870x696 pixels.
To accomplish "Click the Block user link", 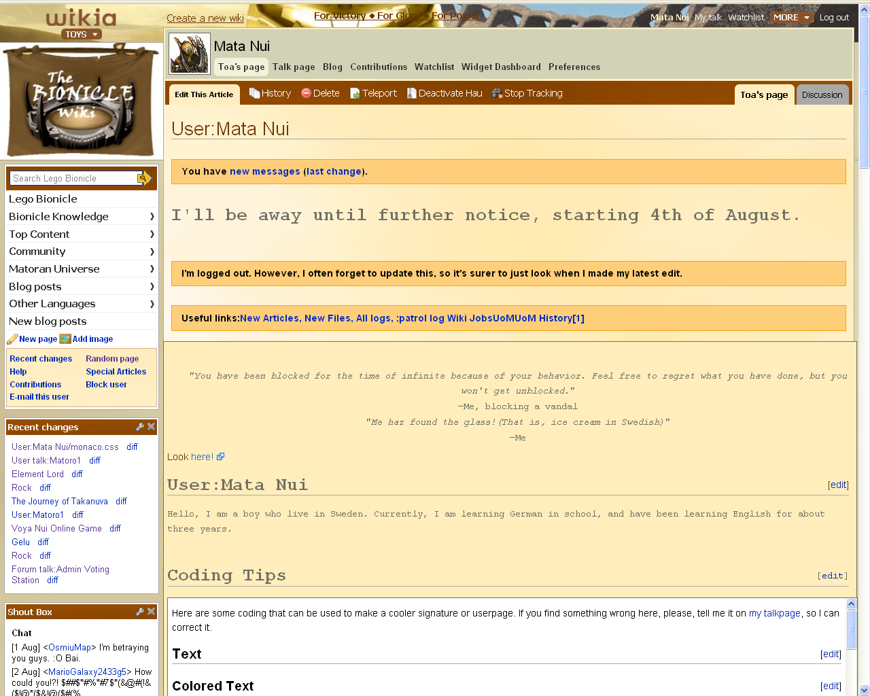I will (106, 385).
